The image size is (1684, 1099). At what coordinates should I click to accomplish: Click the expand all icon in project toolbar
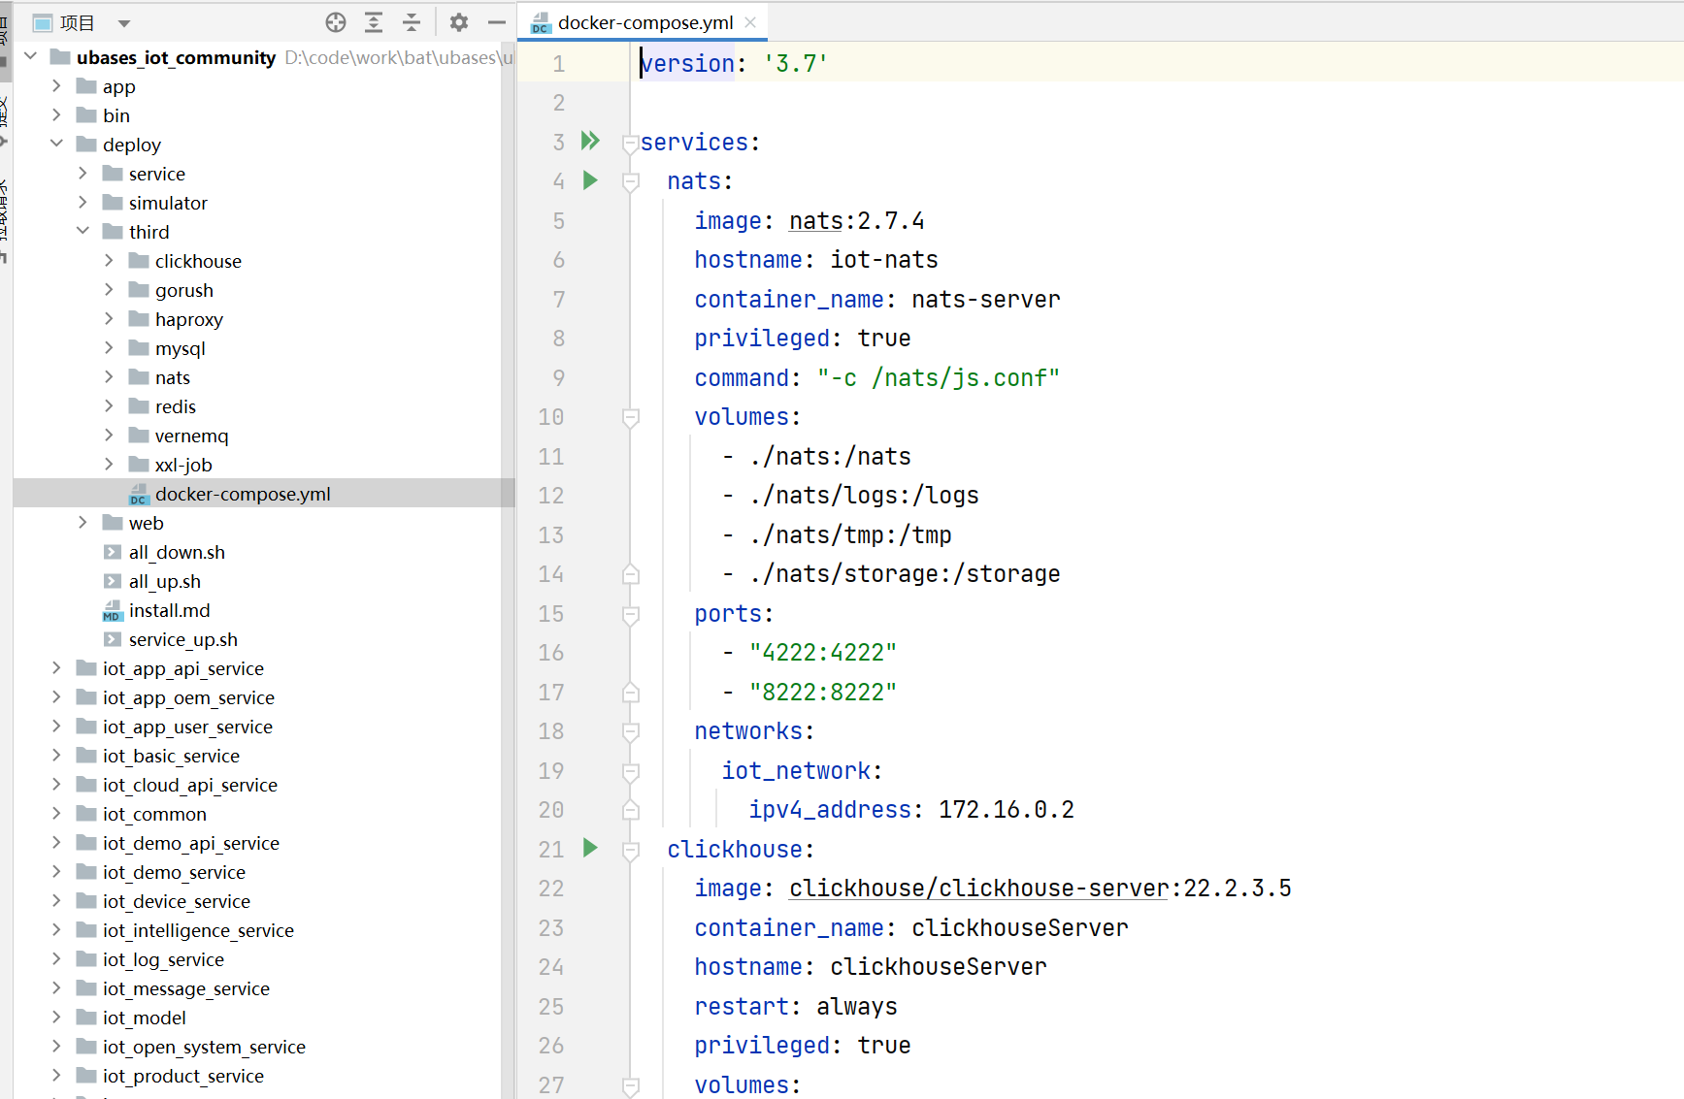tap(374, 22)
